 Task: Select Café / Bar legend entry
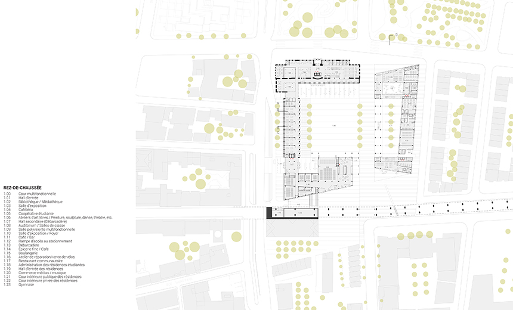click(x=28, y=237)
